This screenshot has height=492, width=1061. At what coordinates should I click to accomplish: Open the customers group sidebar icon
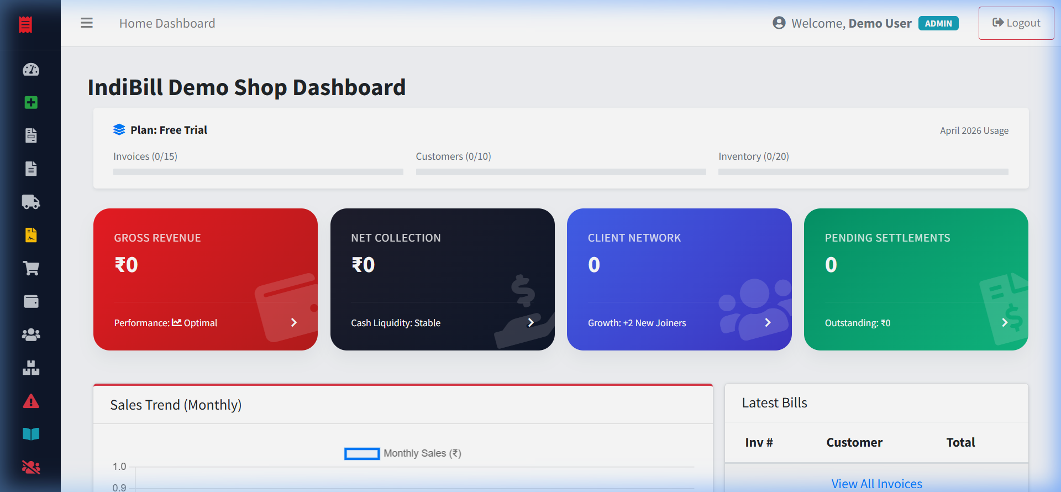click(31, 335)
